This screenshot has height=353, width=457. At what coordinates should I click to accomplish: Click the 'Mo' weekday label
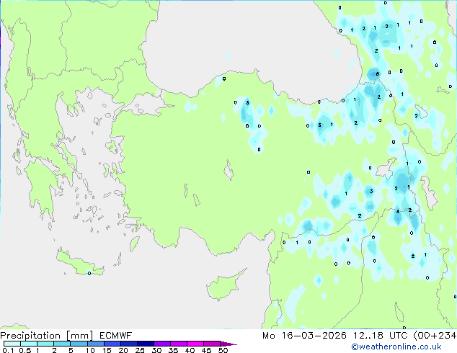pyautogui.click(x=269, y=335)
